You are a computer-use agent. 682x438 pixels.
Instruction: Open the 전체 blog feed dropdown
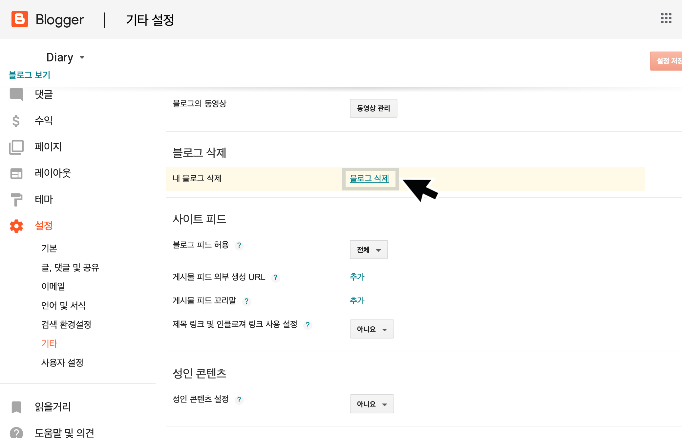pos(369,250)
